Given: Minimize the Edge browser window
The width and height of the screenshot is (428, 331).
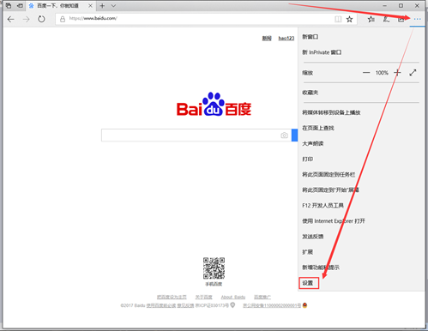Looking at the screenshot, I should pyautogui.click(x=384, y=6).
